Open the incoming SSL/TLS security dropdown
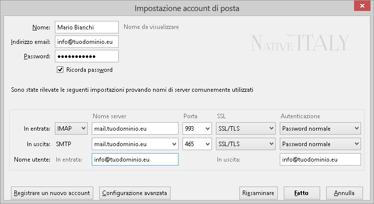The image size is (374, 204). click(246, 128)
